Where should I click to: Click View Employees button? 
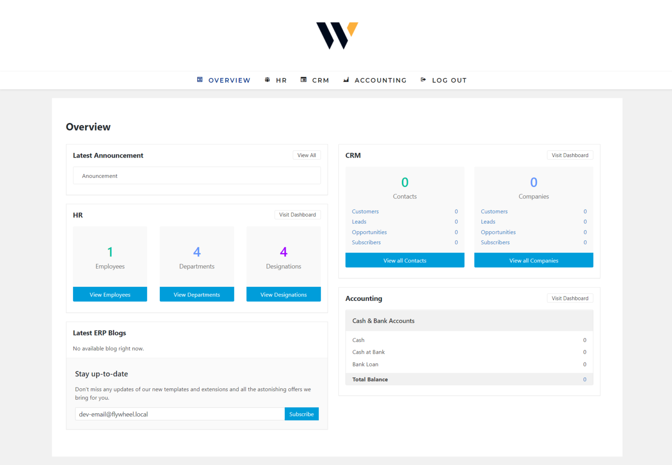click(110, 294)
